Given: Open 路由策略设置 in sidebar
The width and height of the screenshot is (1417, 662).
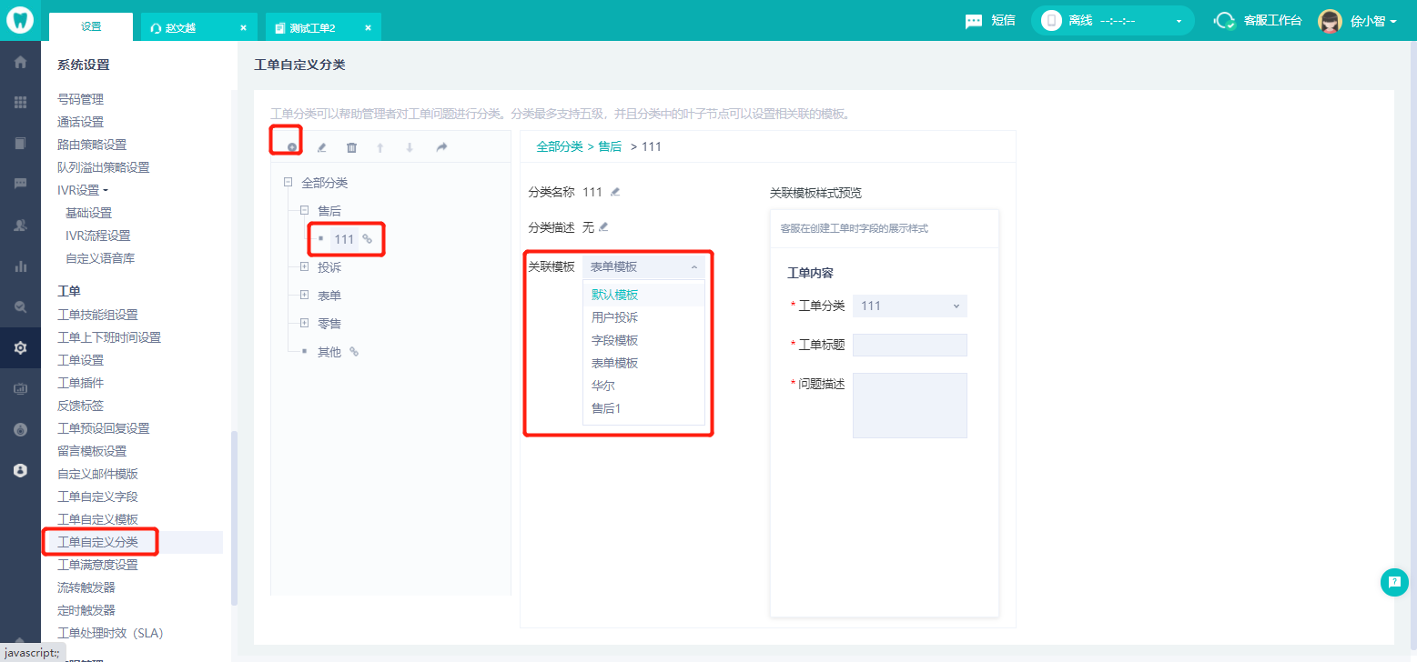Looking at the screenshot, I should pyautogui.click(x=92, y=145).
